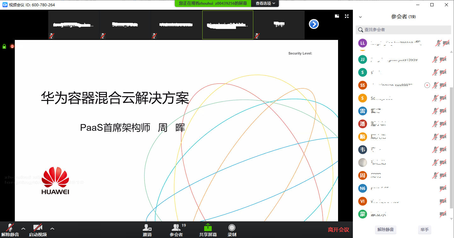The height and width of the screenshot is (238, 454).
Task: Click the camera-off icon in VI row
Action: pyautogui.click(x=443, y=201)
